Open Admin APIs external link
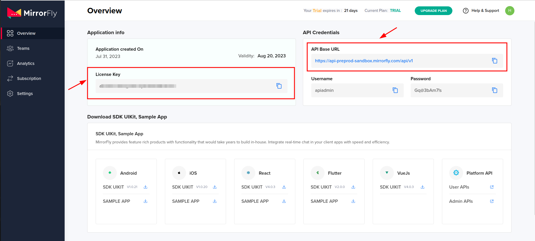The width and height of the screenshot is (535, 241). 492,201
